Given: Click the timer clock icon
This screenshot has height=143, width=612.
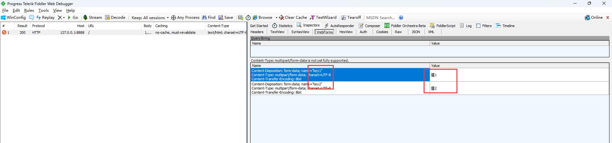Looking at the screenshot, I should [248, 18].
